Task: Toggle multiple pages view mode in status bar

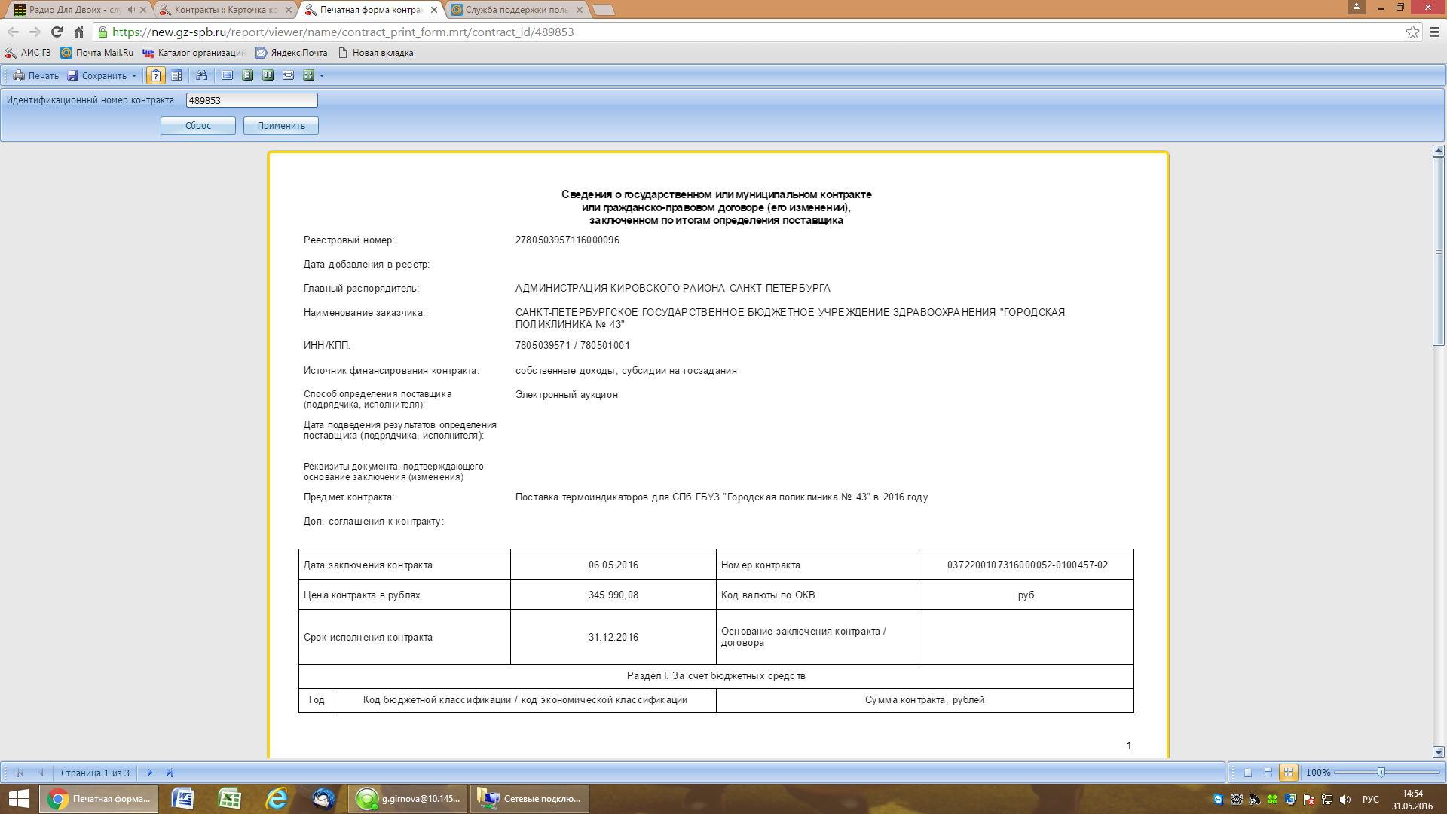Action: [1289, 773]
